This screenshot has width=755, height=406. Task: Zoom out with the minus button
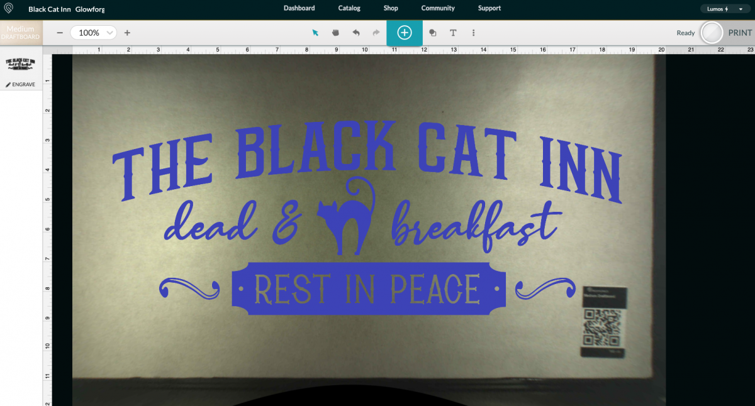(x=60, y=33)
